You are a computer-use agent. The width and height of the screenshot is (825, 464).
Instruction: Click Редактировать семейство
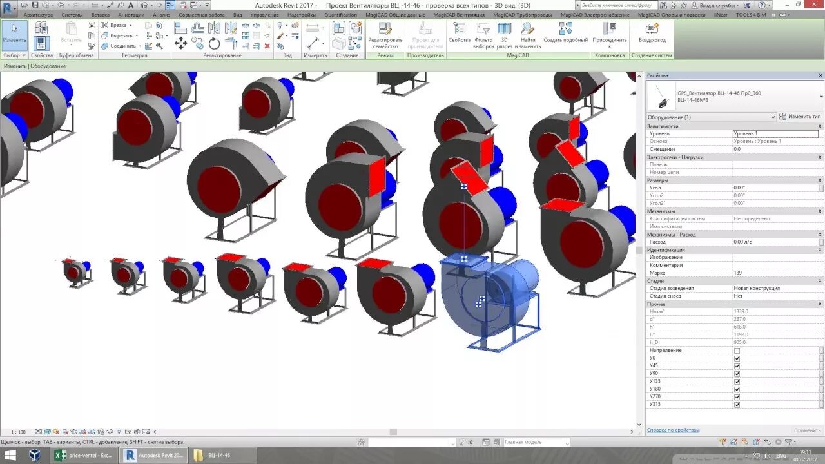tap(385, 35)
